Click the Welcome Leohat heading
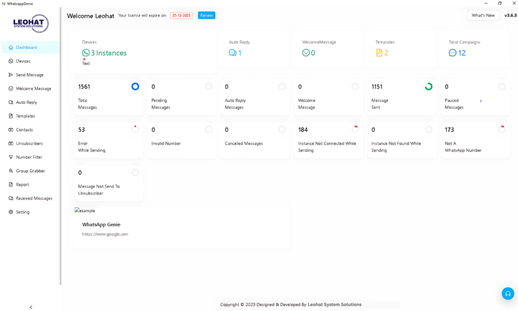Image resolution: width=518 pixels, height=311 pixels. tap(91, 16)
